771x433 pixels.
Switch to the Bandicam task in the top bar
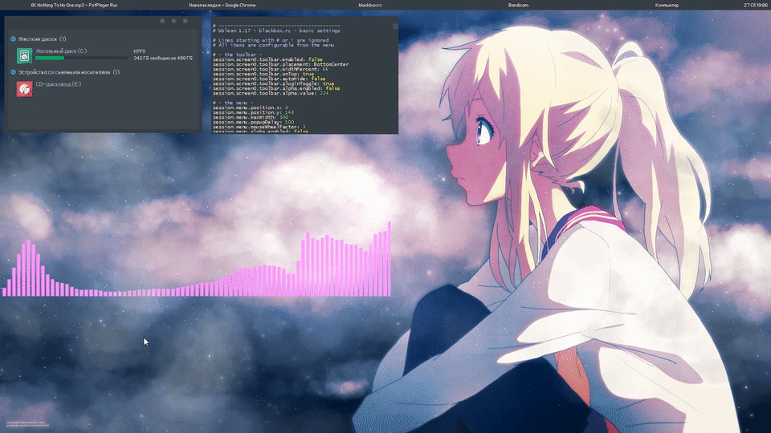(518, 5)
